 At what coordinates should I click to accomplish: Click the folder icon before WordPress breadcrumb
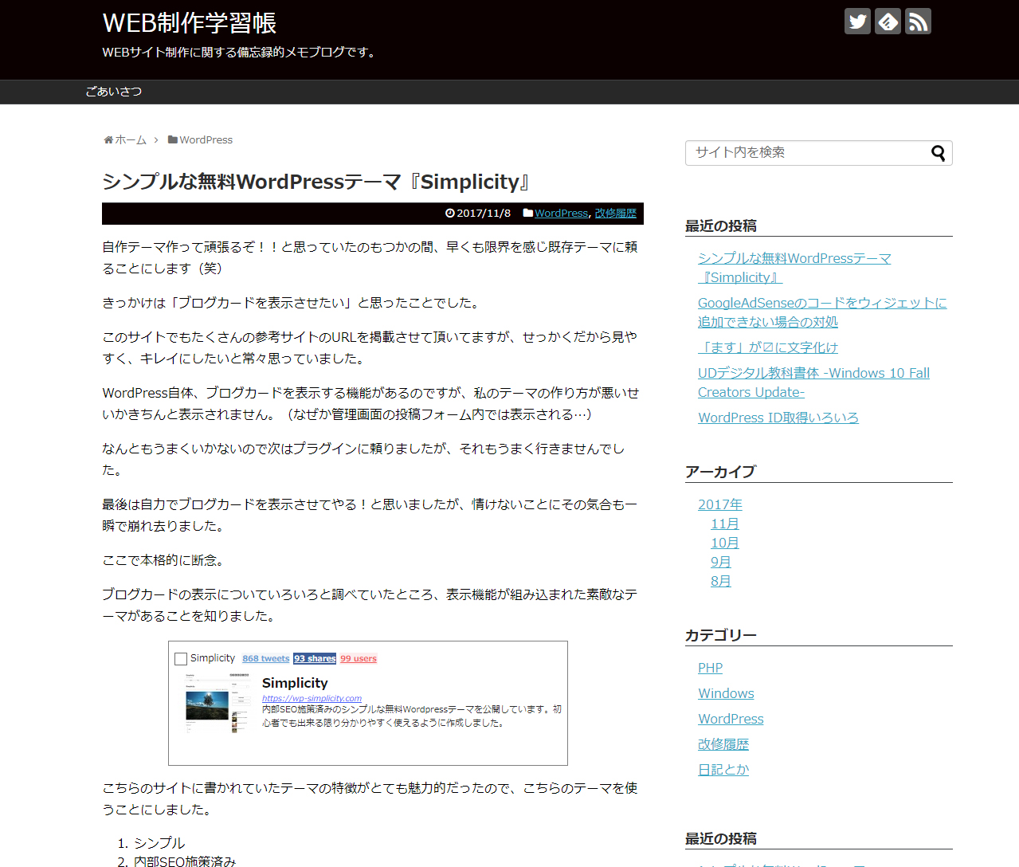(x=172, y=140)
